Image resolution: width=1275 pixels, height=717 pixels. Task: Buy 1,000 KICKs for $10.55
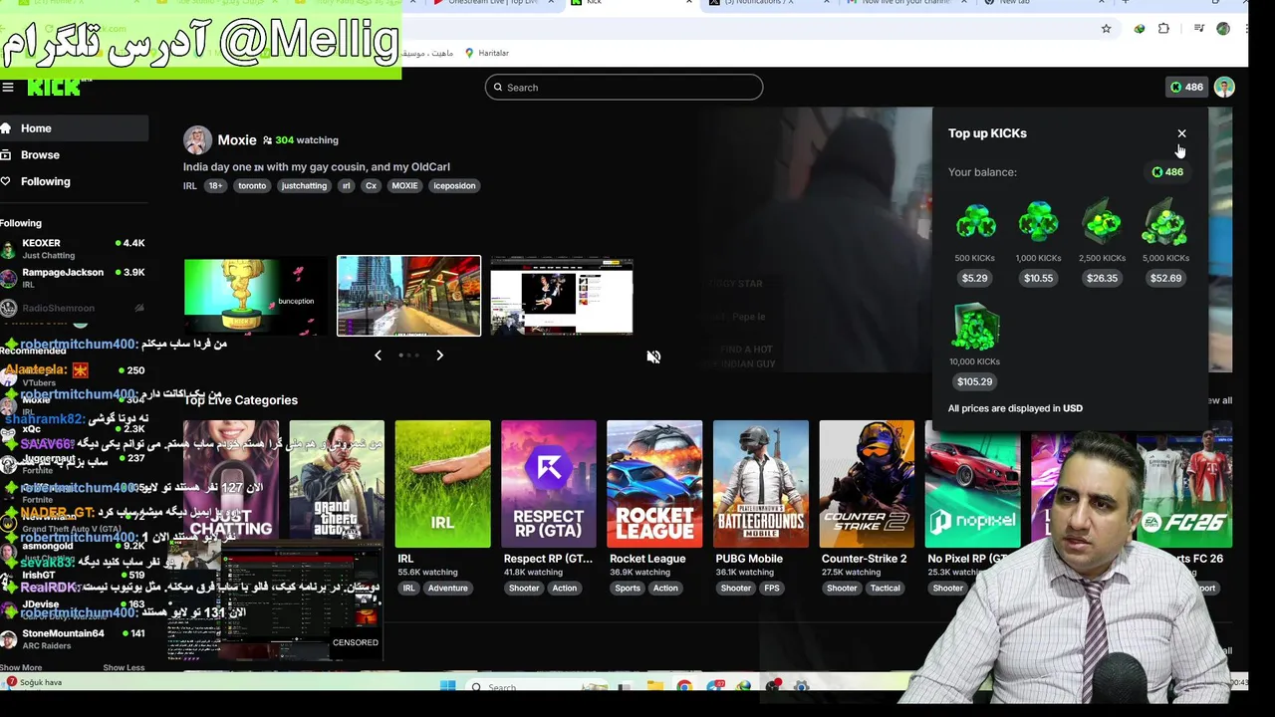[x=1038, y=279]
